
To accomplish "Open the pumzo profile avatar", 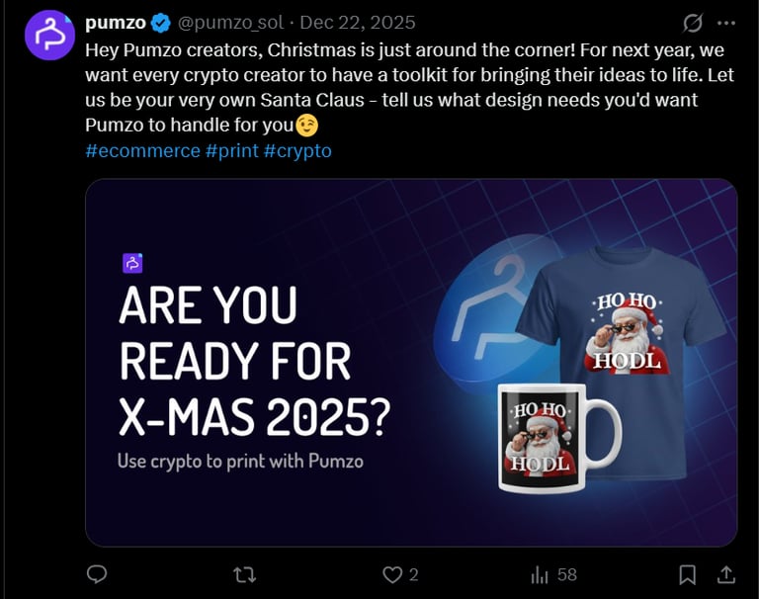I will (x=49, y=35).
